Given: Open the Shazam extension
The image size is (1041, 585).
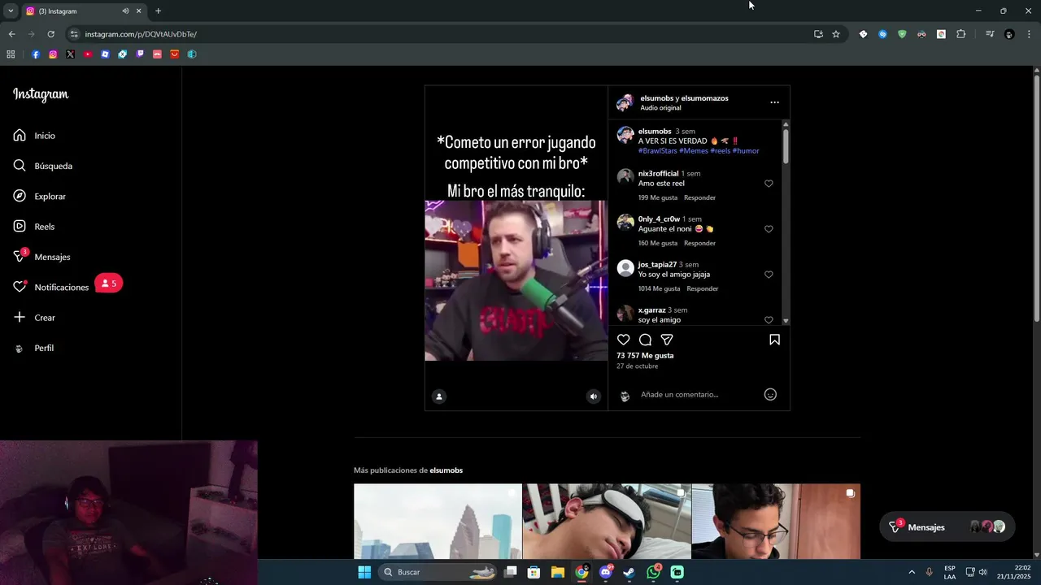Looking at the screenshot, I should (x=882, y=34).
